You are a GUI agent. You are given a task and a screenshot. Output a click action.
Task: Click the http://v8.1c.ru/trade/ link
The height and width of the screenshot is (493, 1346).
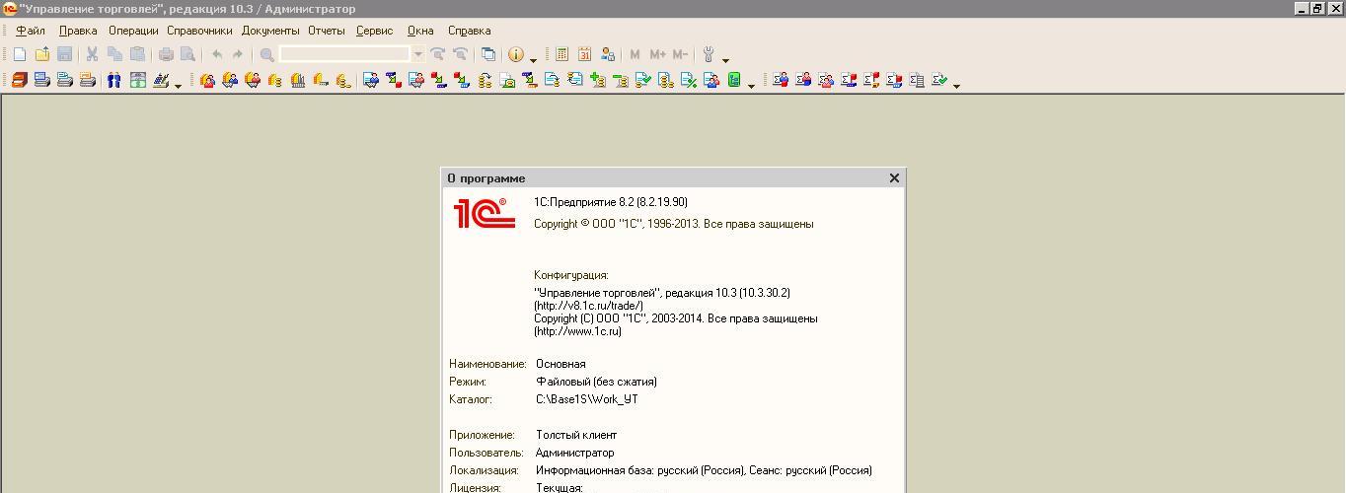coord(588,306)
